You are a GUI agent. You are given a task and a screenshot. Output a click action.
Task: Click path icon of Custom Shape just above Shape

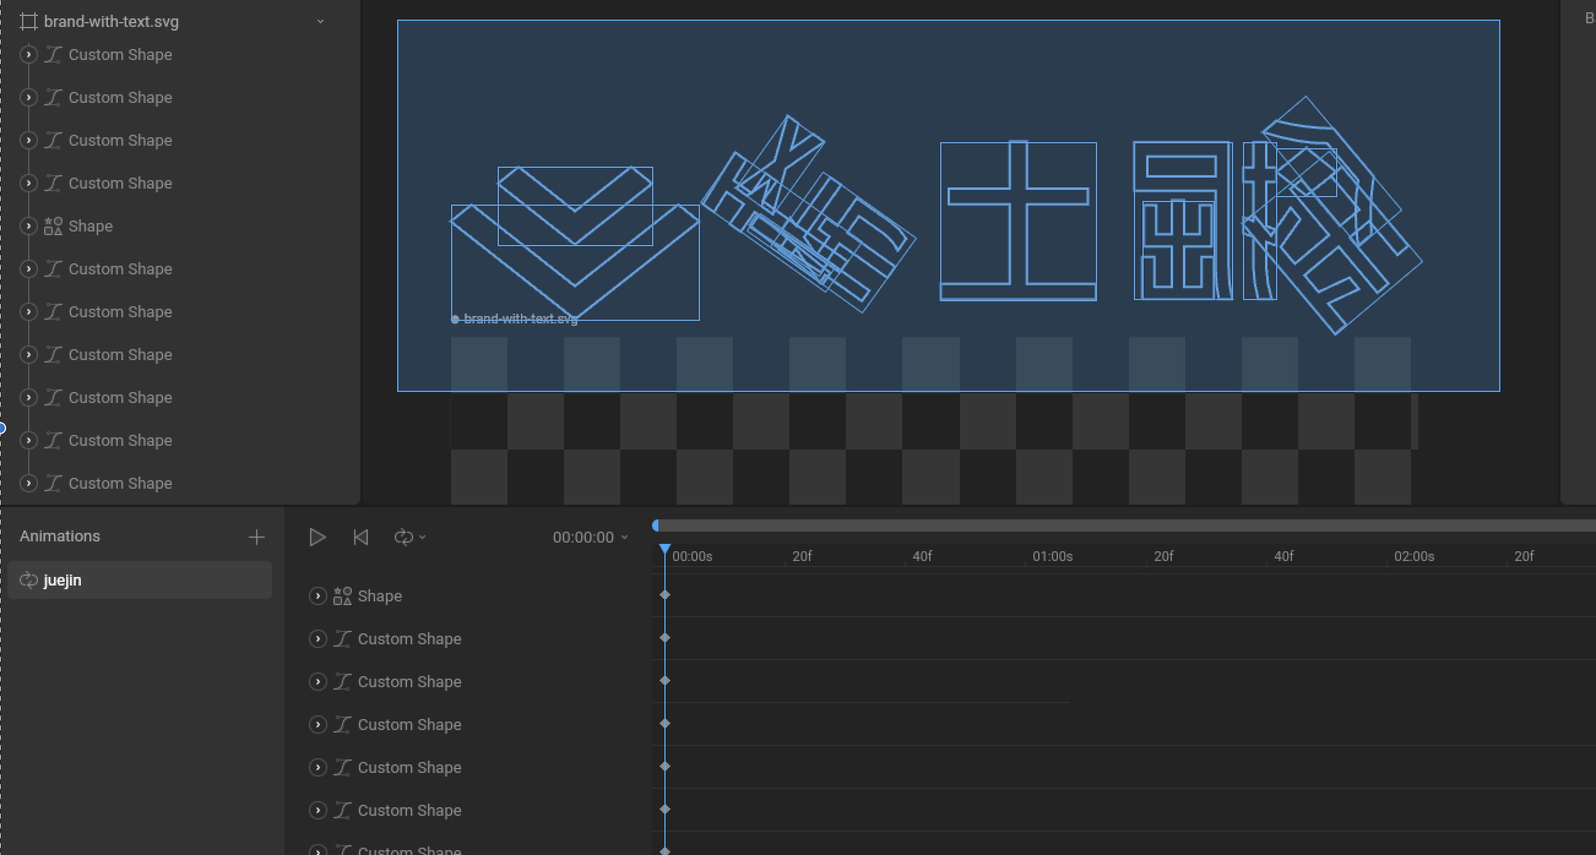click(53, 183)
